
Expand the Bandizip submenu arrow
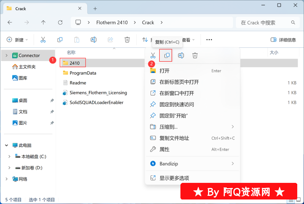233,164
